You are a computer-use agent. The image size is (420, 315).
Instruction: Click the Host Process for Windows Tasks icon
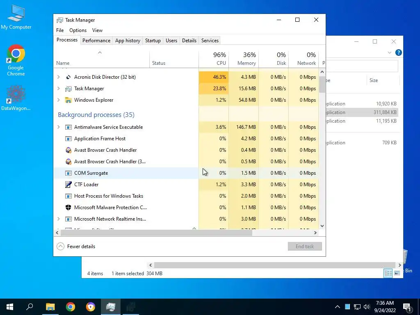coord(68,196)
